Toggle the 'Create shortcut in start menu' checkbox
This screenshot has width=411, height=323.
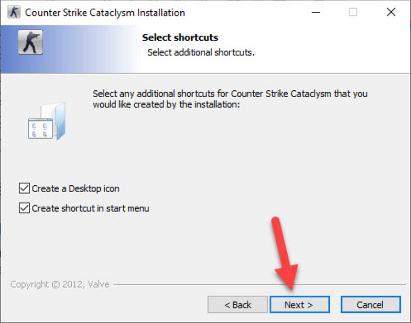24,208
